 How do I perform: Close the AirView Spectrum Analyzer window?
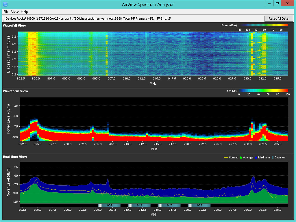click(287, 3)
